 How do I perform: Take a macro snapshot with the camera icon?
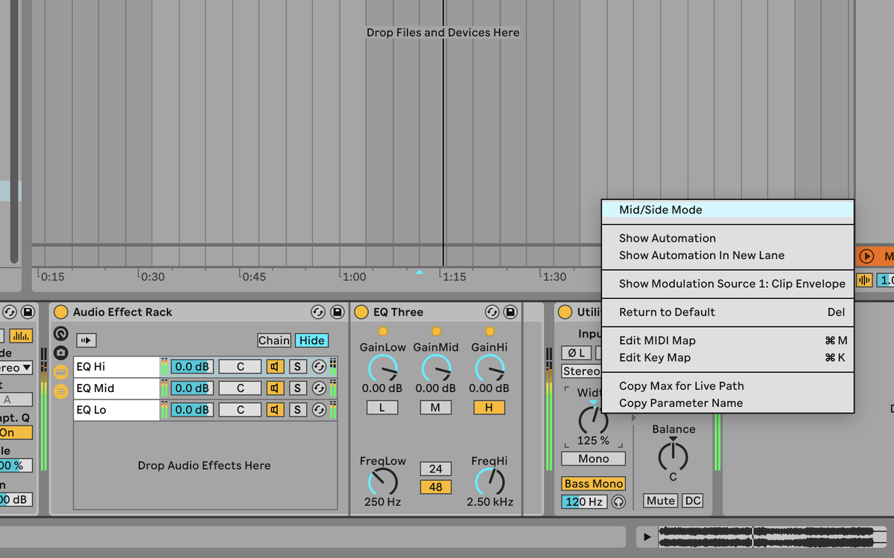click(61, 353)
